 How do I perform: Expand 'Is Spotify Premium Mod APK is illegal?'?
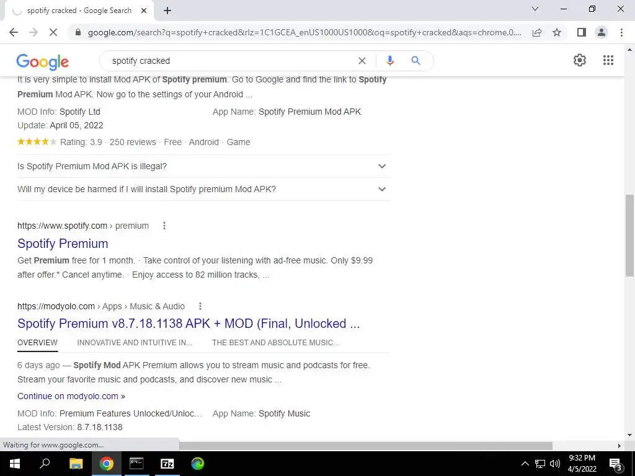pyautogui.click(x=203, y=166)
